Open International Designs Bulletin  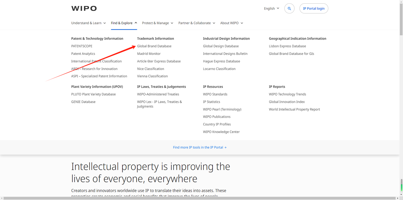click(225, 54)
